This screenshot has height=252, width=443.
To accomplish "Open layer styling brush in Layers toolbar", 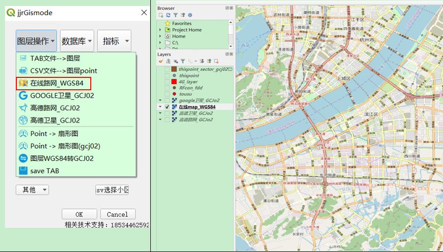I will click(x=161, y=61).
